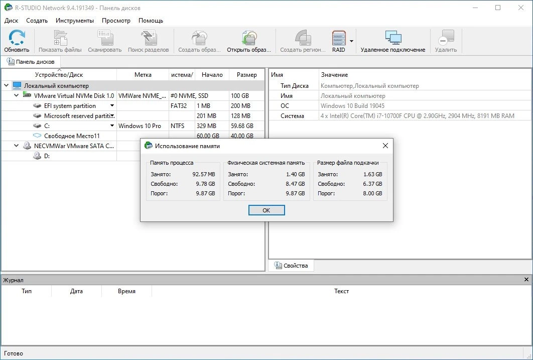Click the Удалить toolbar icon
The height and width of the screenshot is (360, 533).
click(446, 37)
